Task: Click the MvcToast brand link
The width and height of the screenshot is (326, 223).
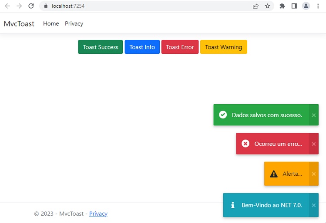Action: 19,23
